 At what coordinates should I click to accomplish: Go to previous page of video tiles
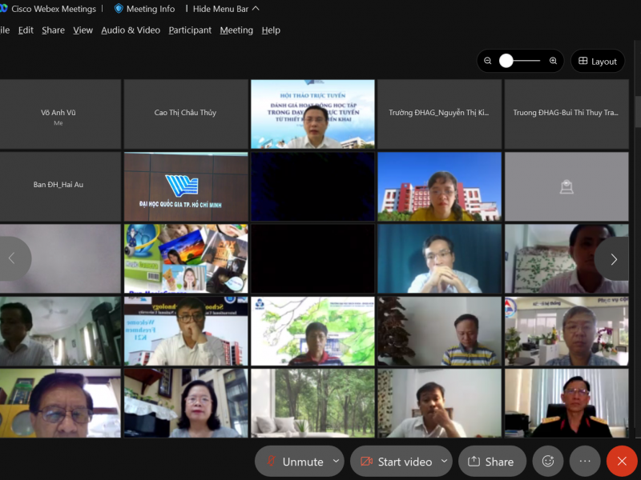coord(12,258)
